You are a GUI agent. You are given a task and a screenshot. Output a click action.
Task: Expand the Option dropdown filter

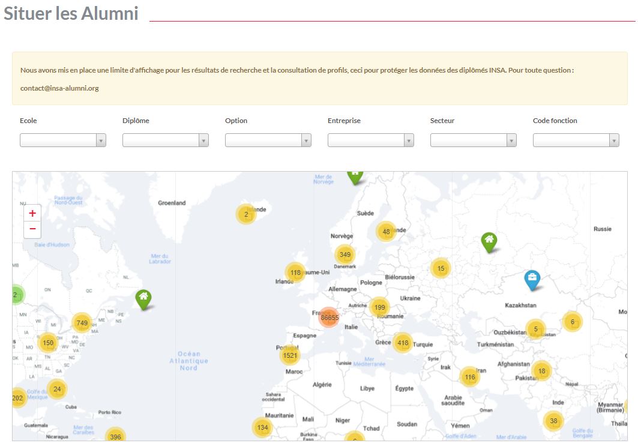click(268, 140)
